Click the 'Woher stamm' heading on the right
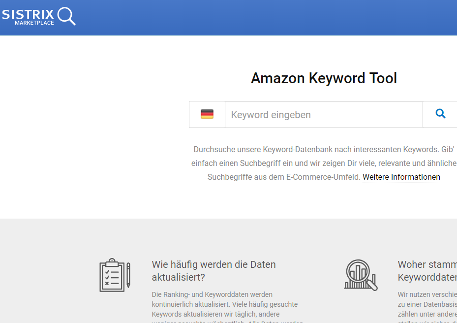Screen dimensions: 457x323 pyautogui.click(x=427, y=264)
